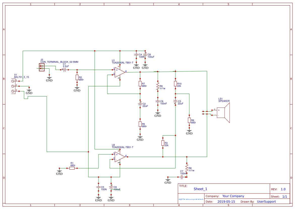This screenshot has width=295, height=209.
Task: Select capacitor C6 100nF
Action: click(x=158, y=101)
